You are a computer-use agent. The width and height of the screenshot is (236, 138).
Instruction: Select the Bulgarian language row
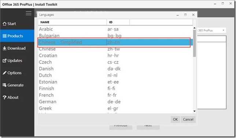[115, 35]
